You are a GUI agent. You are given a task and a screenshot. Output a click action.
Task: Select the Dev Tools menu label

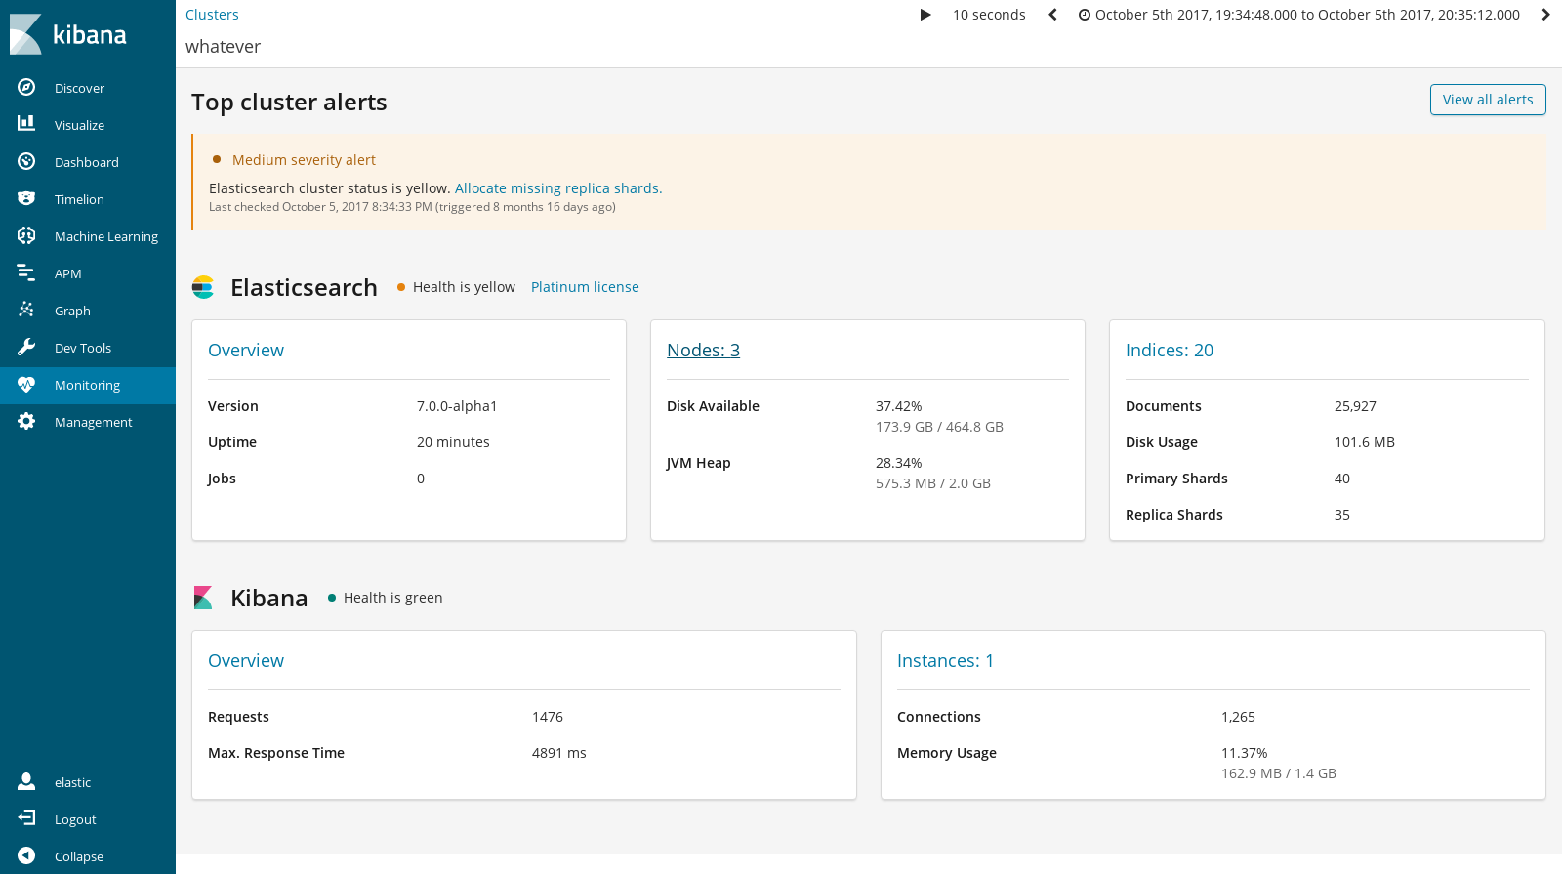click(x=83, y=348)
